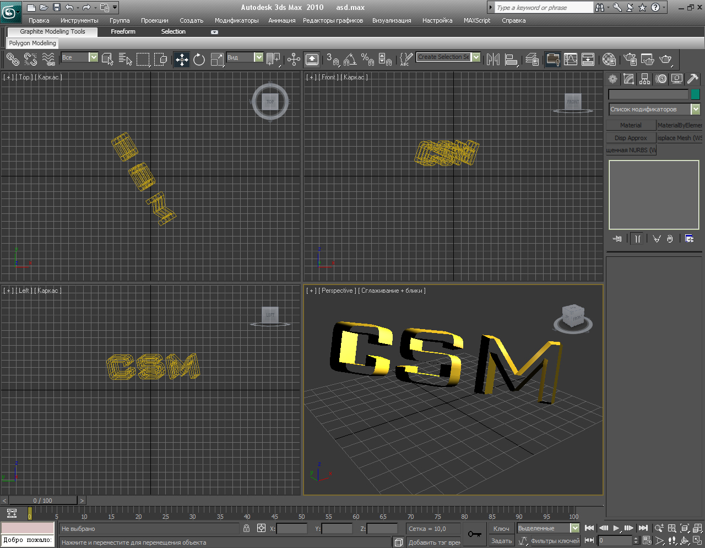Click the 'Material' modifier button
Screen dimensions: 705x548
click(x=631, y=125)
